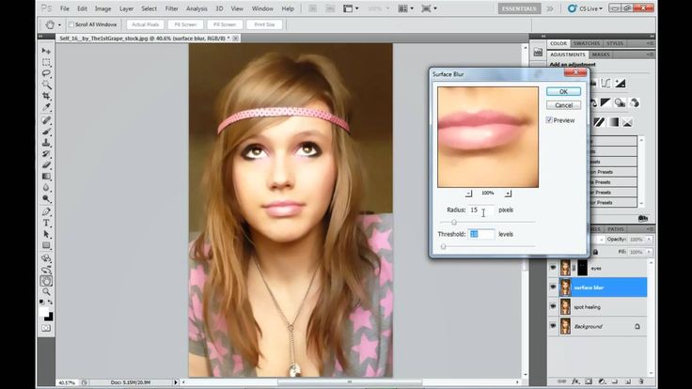Hide the spot healing layer

[553, 307]
